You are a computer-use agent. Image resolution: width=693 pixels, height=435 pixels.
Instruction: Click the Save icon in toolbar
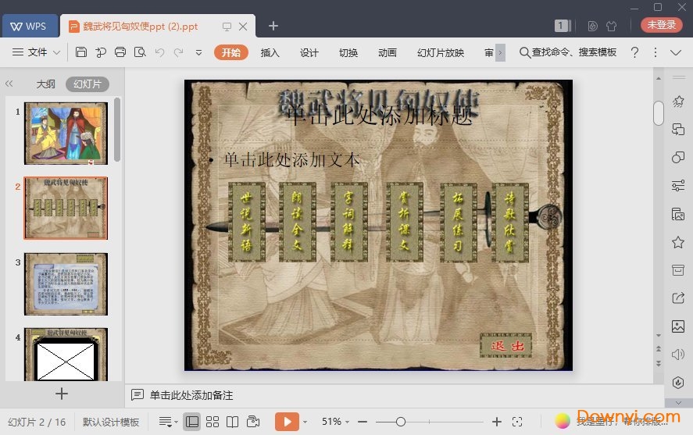click(x=81, y=52)
